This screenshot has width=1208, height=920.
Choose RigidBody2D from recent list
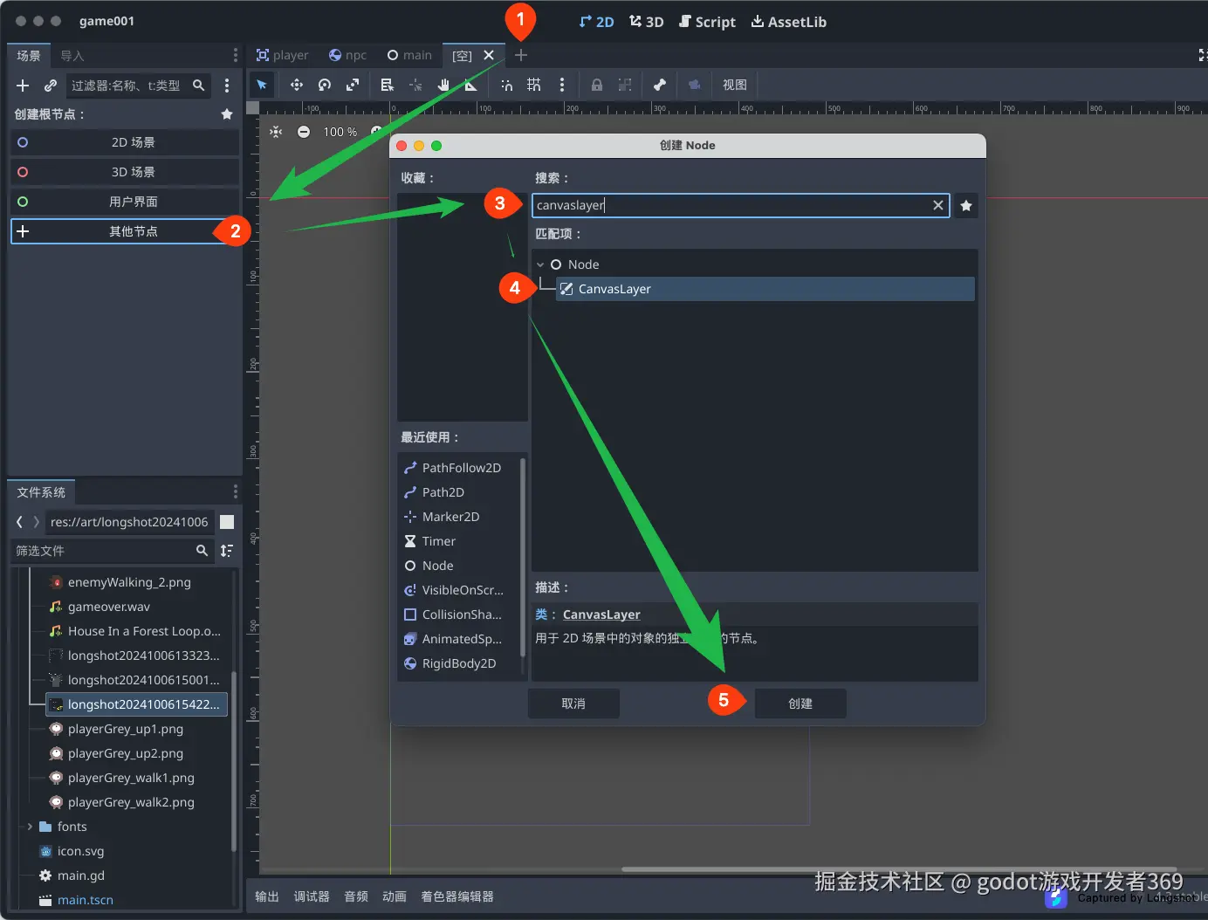460,663
